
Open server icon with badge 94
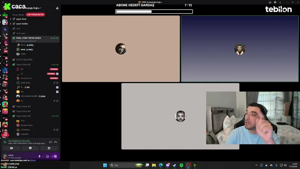5,43
